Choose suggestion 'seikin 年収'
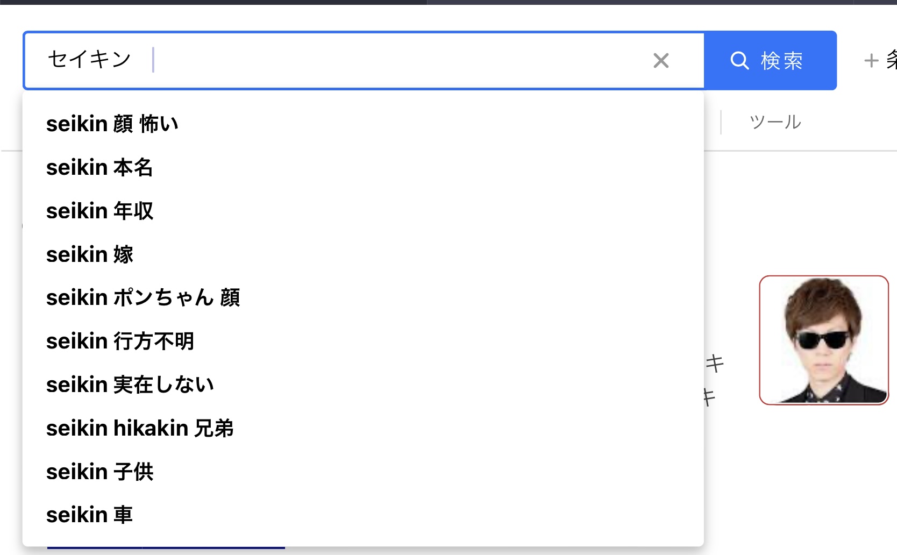Viewport: 897px width, 555px height. (x=363, y=211)
